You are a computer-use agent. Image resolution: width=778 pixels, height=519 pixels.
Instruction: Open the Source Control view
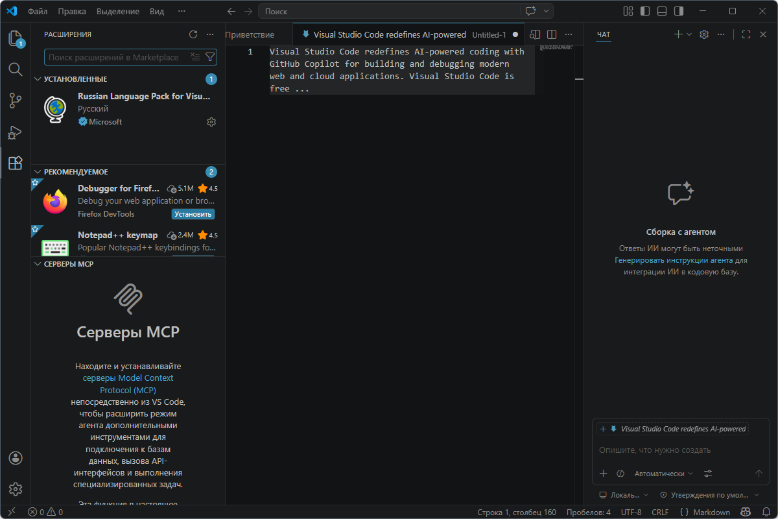point(15,101)
